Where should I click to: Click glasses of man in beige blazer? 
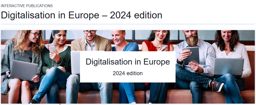click(89, 32)
